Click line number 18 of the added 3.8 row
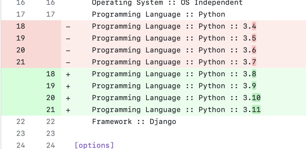The width and height of the screenshot is (306, 149). (51, 74)
